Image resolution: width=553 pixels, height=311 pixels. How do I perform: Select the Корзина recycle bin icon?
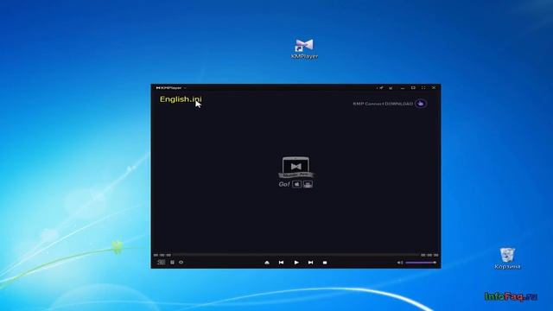[x=507, y=258]
